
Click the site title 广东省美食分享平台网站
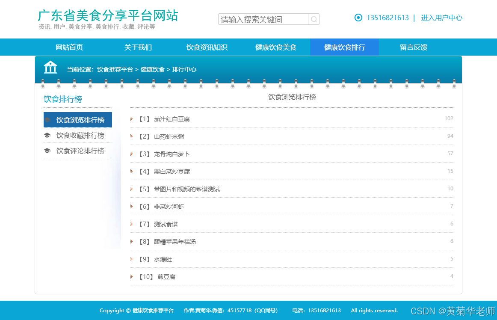tap(108, 15)
